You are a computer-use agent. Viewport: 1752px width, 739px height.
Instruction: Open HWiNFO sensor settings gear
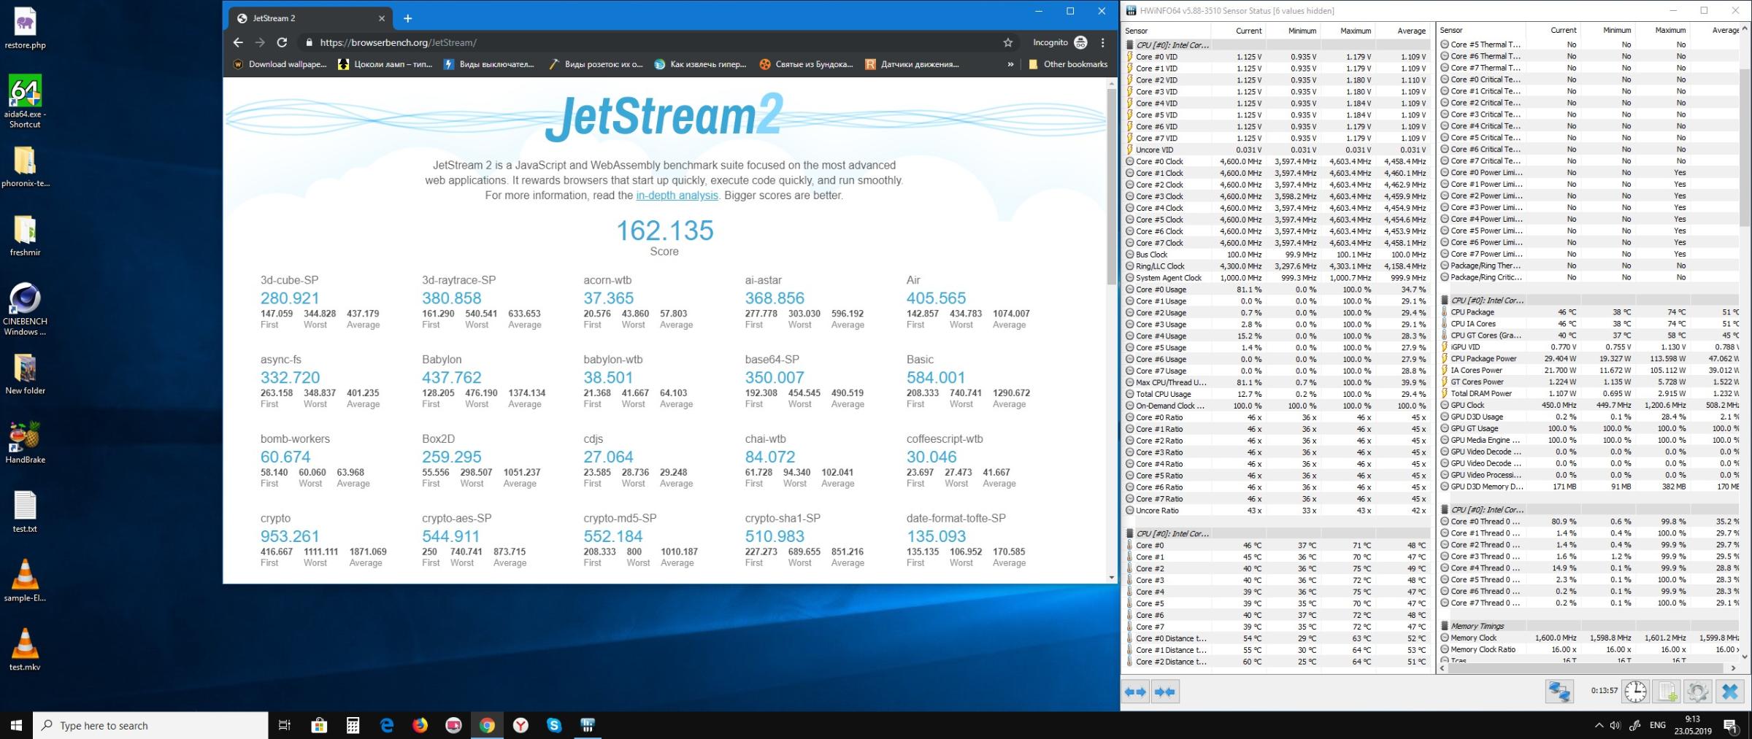(x=1698, y=692)
